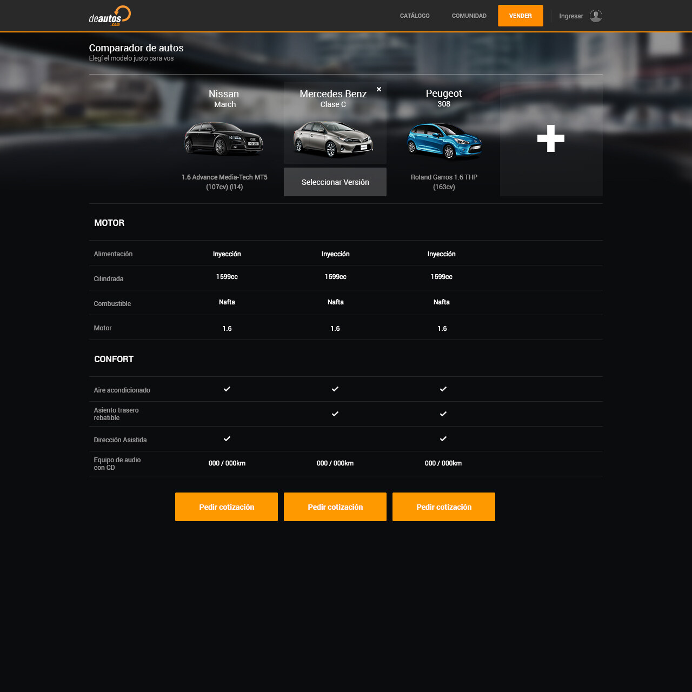Image resolution: width=692 pixels, height=692 pixels.
Task: Click the Nissan brand heading
Action: click(x=224, y=94)
